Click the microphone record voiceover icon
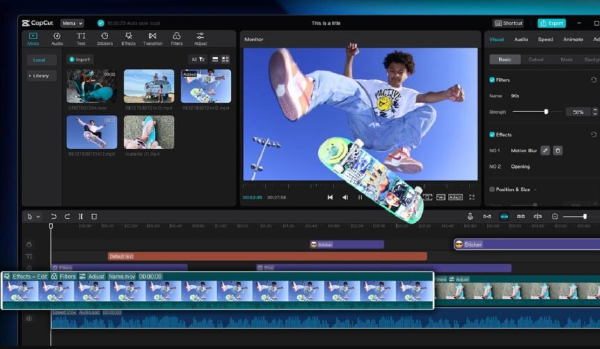The width and height of the screenshot is (600, 349). click(470, 217)
